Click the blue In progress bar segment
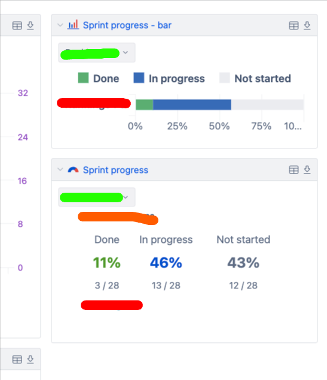This screenshot has height=380, width=327. pos(192,105)
